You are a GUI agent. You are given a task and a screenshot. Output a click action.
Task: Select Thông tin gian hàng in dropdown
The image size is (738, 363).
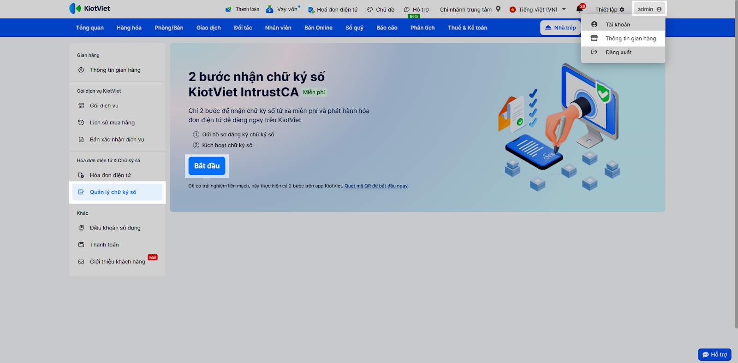623,38
